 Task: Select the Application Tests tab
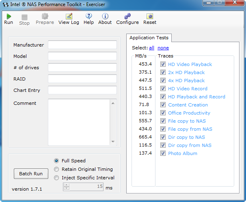[x=149, y=38]
